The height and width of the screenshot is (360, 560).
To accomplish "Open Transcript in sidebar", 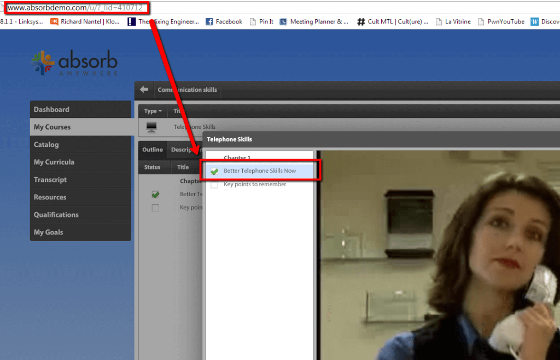I will tap(81, 180).
